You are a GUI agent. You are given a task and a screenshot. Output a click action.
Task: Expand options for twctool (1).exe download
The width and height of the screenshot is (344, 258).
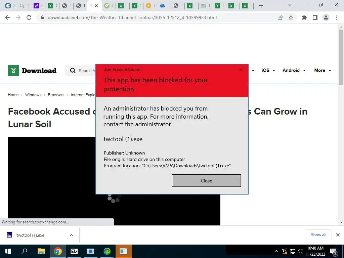tap(72, 235)
